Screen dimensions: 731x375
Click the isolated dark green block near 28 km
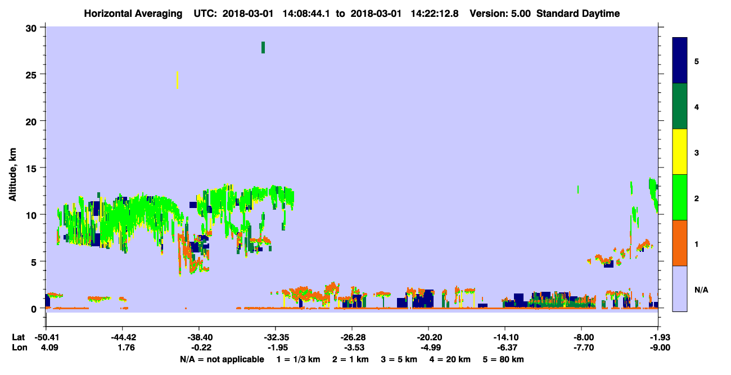pos(263,47)
